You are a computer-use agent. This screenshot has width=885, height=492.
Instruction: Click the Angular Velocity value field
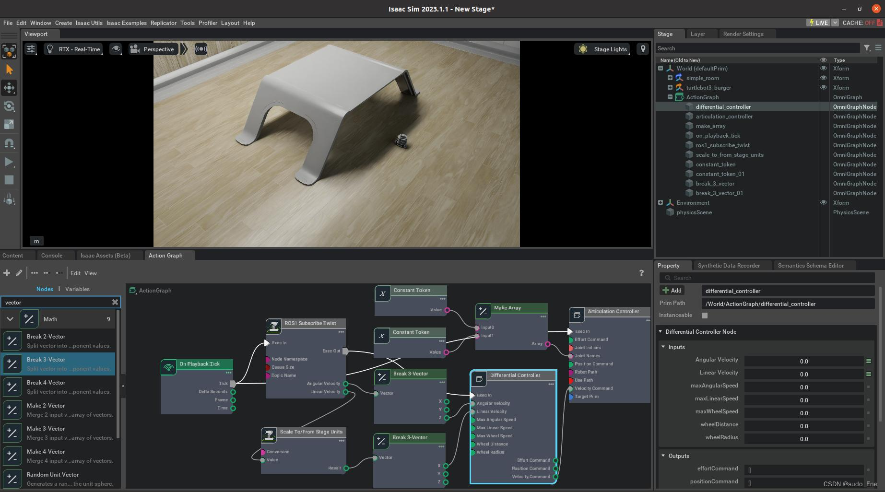pos(804,362)
